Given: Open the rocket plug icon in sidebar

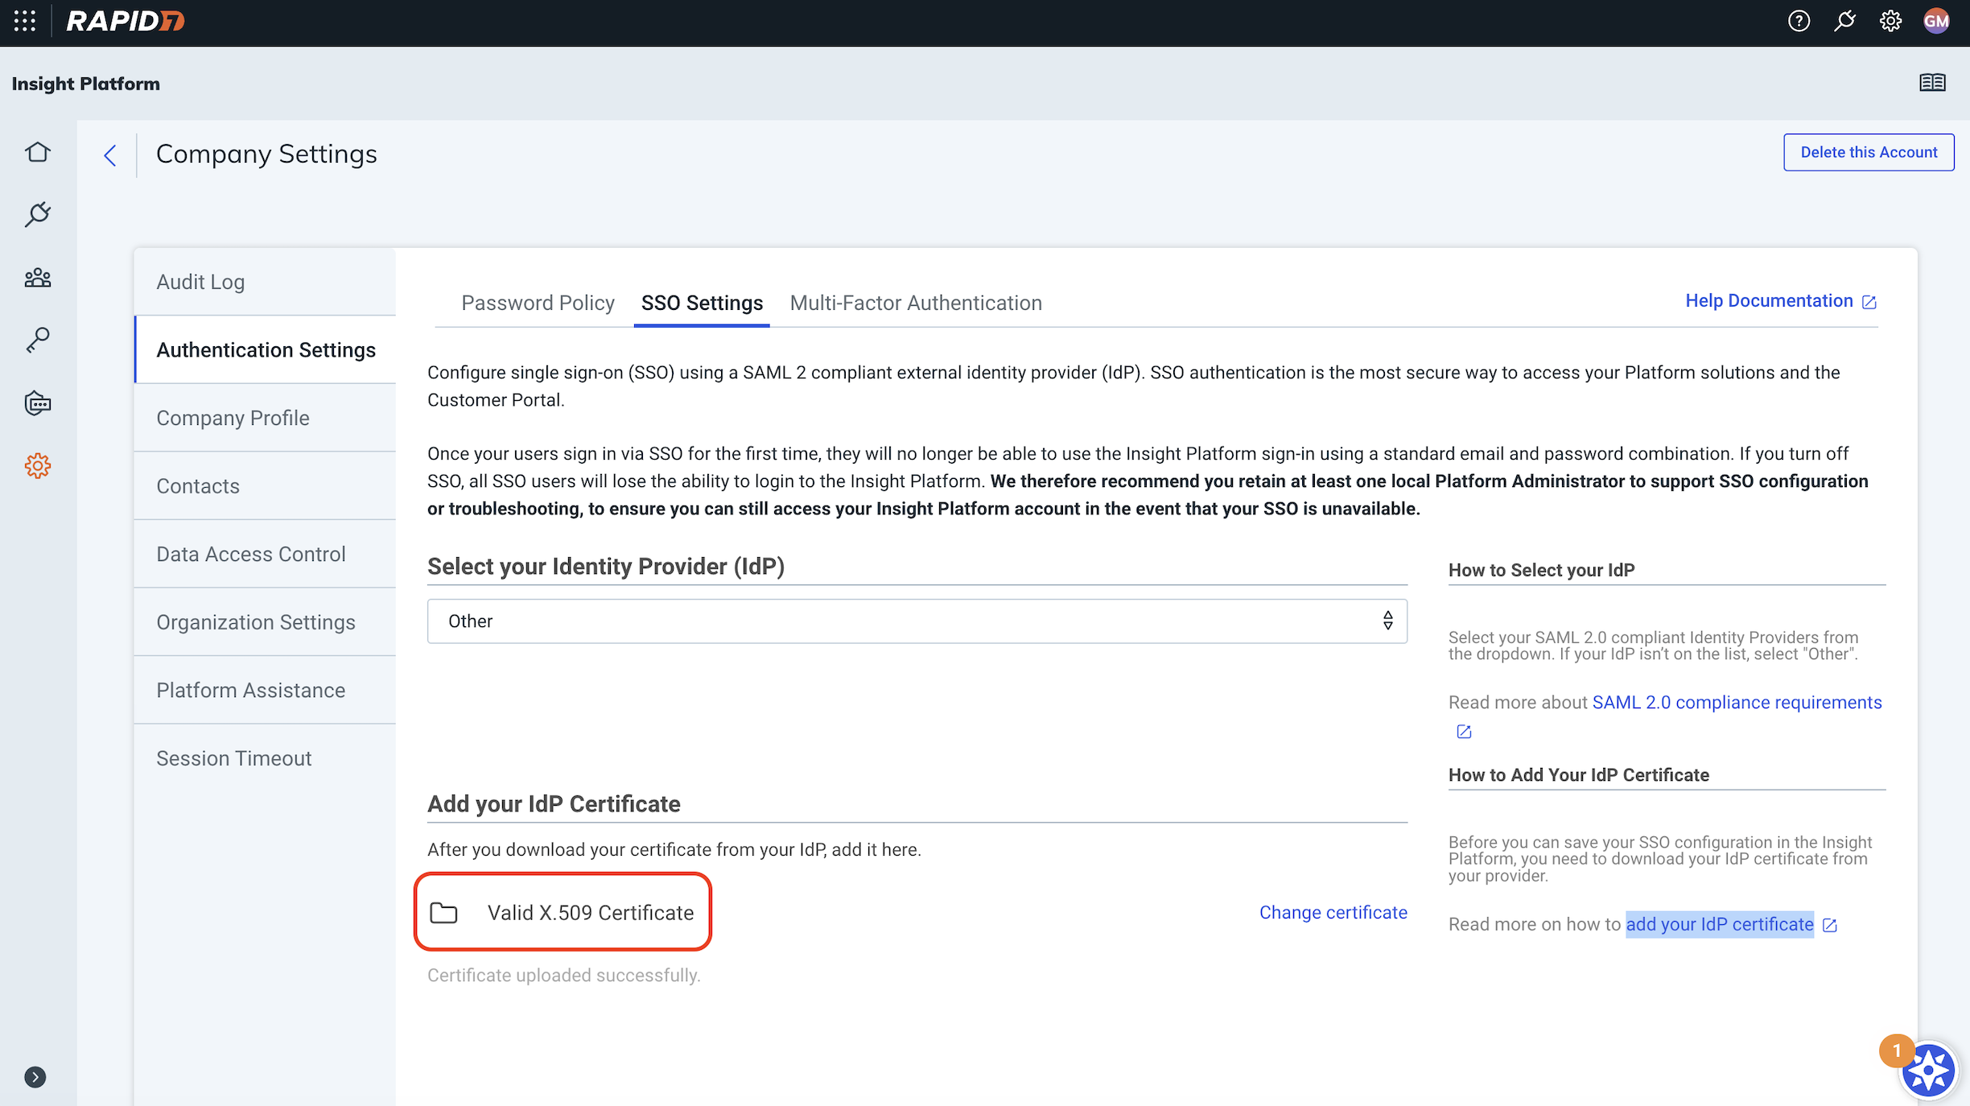Looking at the screenshot, I should (x=38, y=214).
